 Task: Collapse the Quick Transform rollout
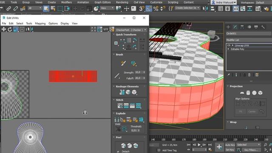tap(114, 34)
